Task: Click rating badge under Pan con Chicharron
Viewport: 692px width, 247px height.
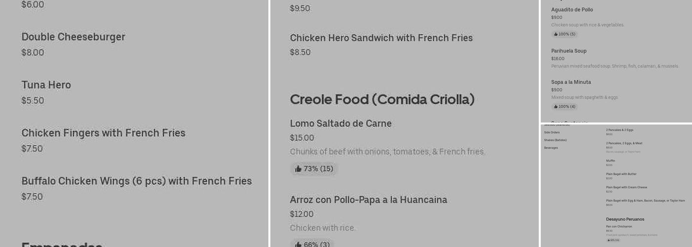Action: (x=613, y=240)
